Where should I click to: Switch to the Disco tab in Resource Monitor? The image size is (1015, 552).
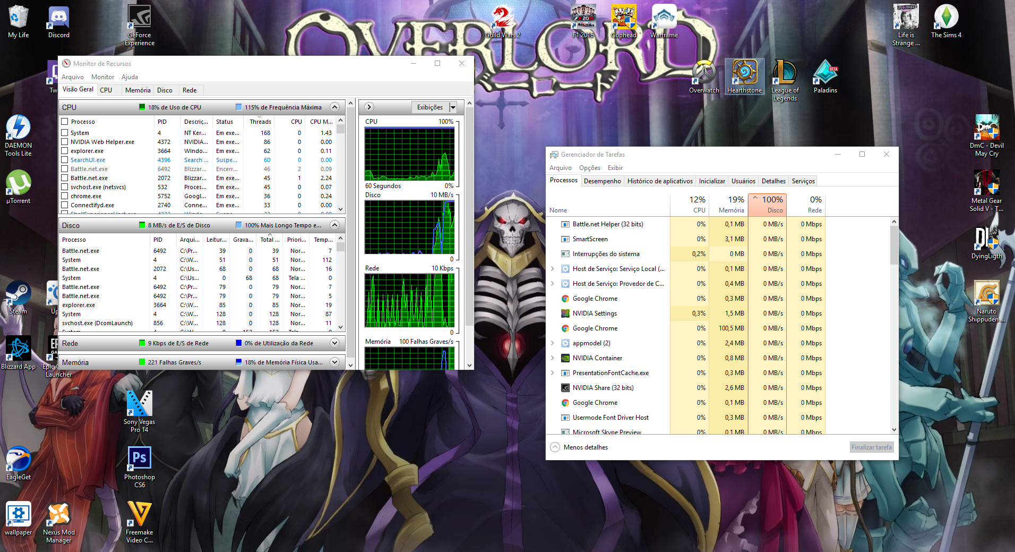pyautogui.click(x=165, y=90)
